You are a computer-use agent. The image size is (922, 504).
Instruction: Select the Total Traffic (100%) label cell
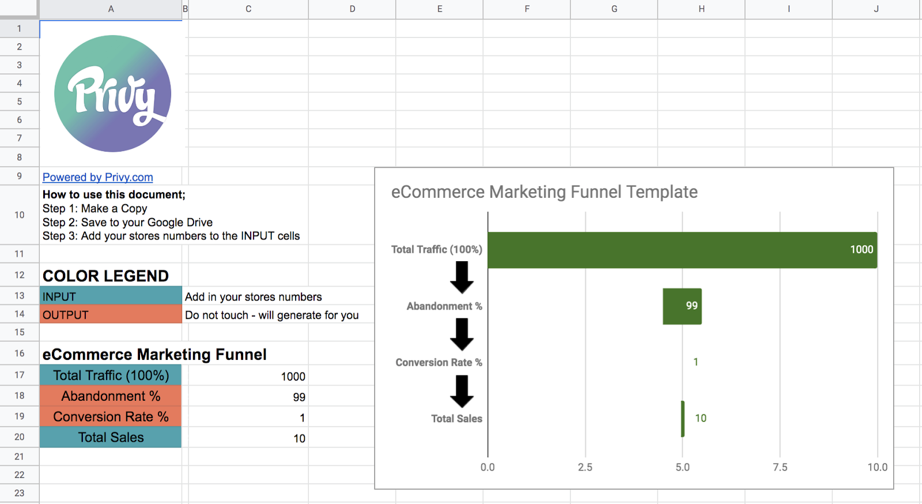[111, 375]
